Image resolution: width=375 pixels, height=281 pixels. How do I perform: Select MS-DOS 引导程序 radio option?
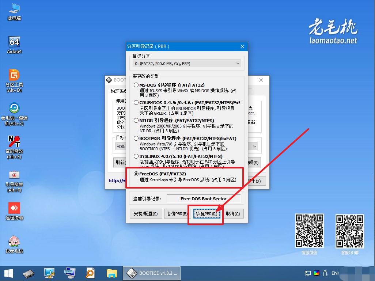pyautogui.click(x=136, y=85)
